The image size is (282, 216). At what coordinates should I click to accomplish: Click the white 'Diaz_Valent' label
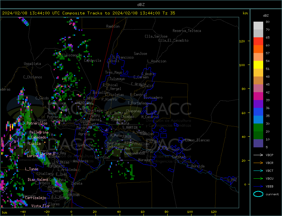pyautogui.click(x=38, y=180)
